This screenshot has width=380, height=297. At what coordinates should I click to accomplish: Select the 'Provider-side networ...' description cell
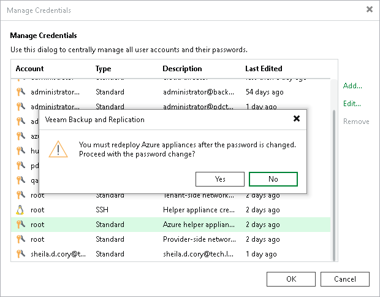tap(199, 239)
